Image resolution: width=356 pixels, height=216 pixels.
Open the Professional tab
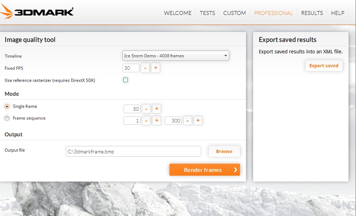coord(273,13)
